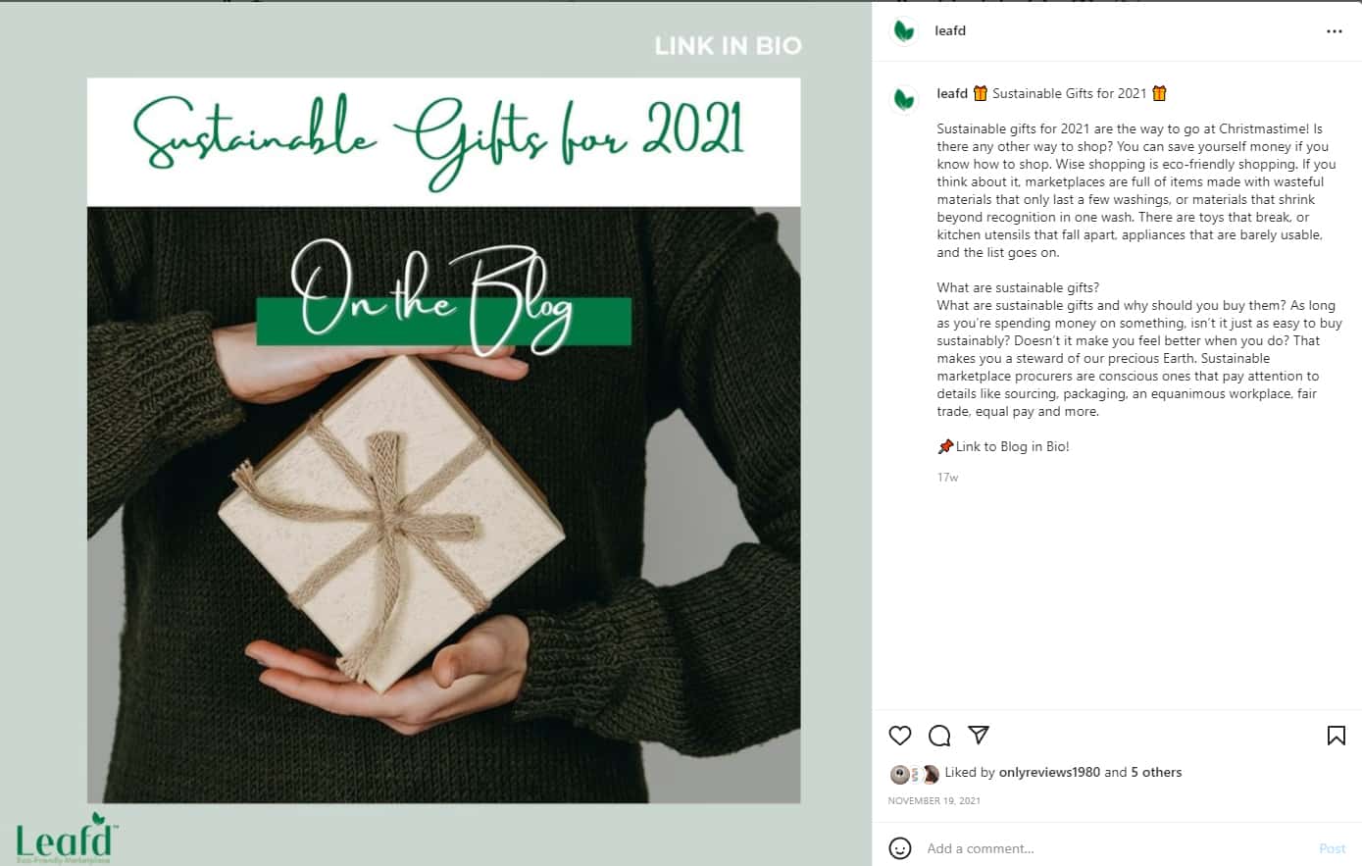Save post using the bookmark icon

pyautogui.click(x=1336, y=736)
